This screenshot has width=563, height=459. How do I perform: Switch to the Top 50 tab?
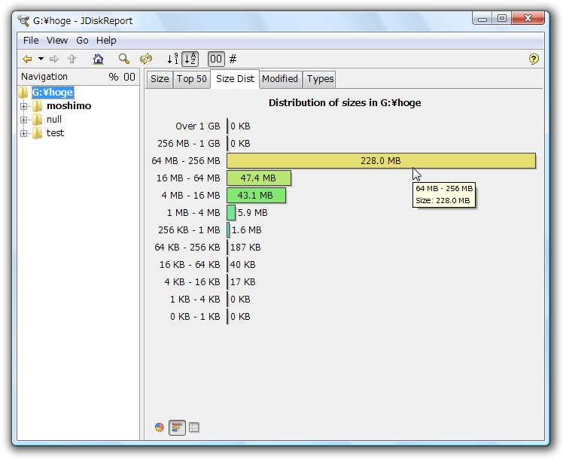(192, 79)
